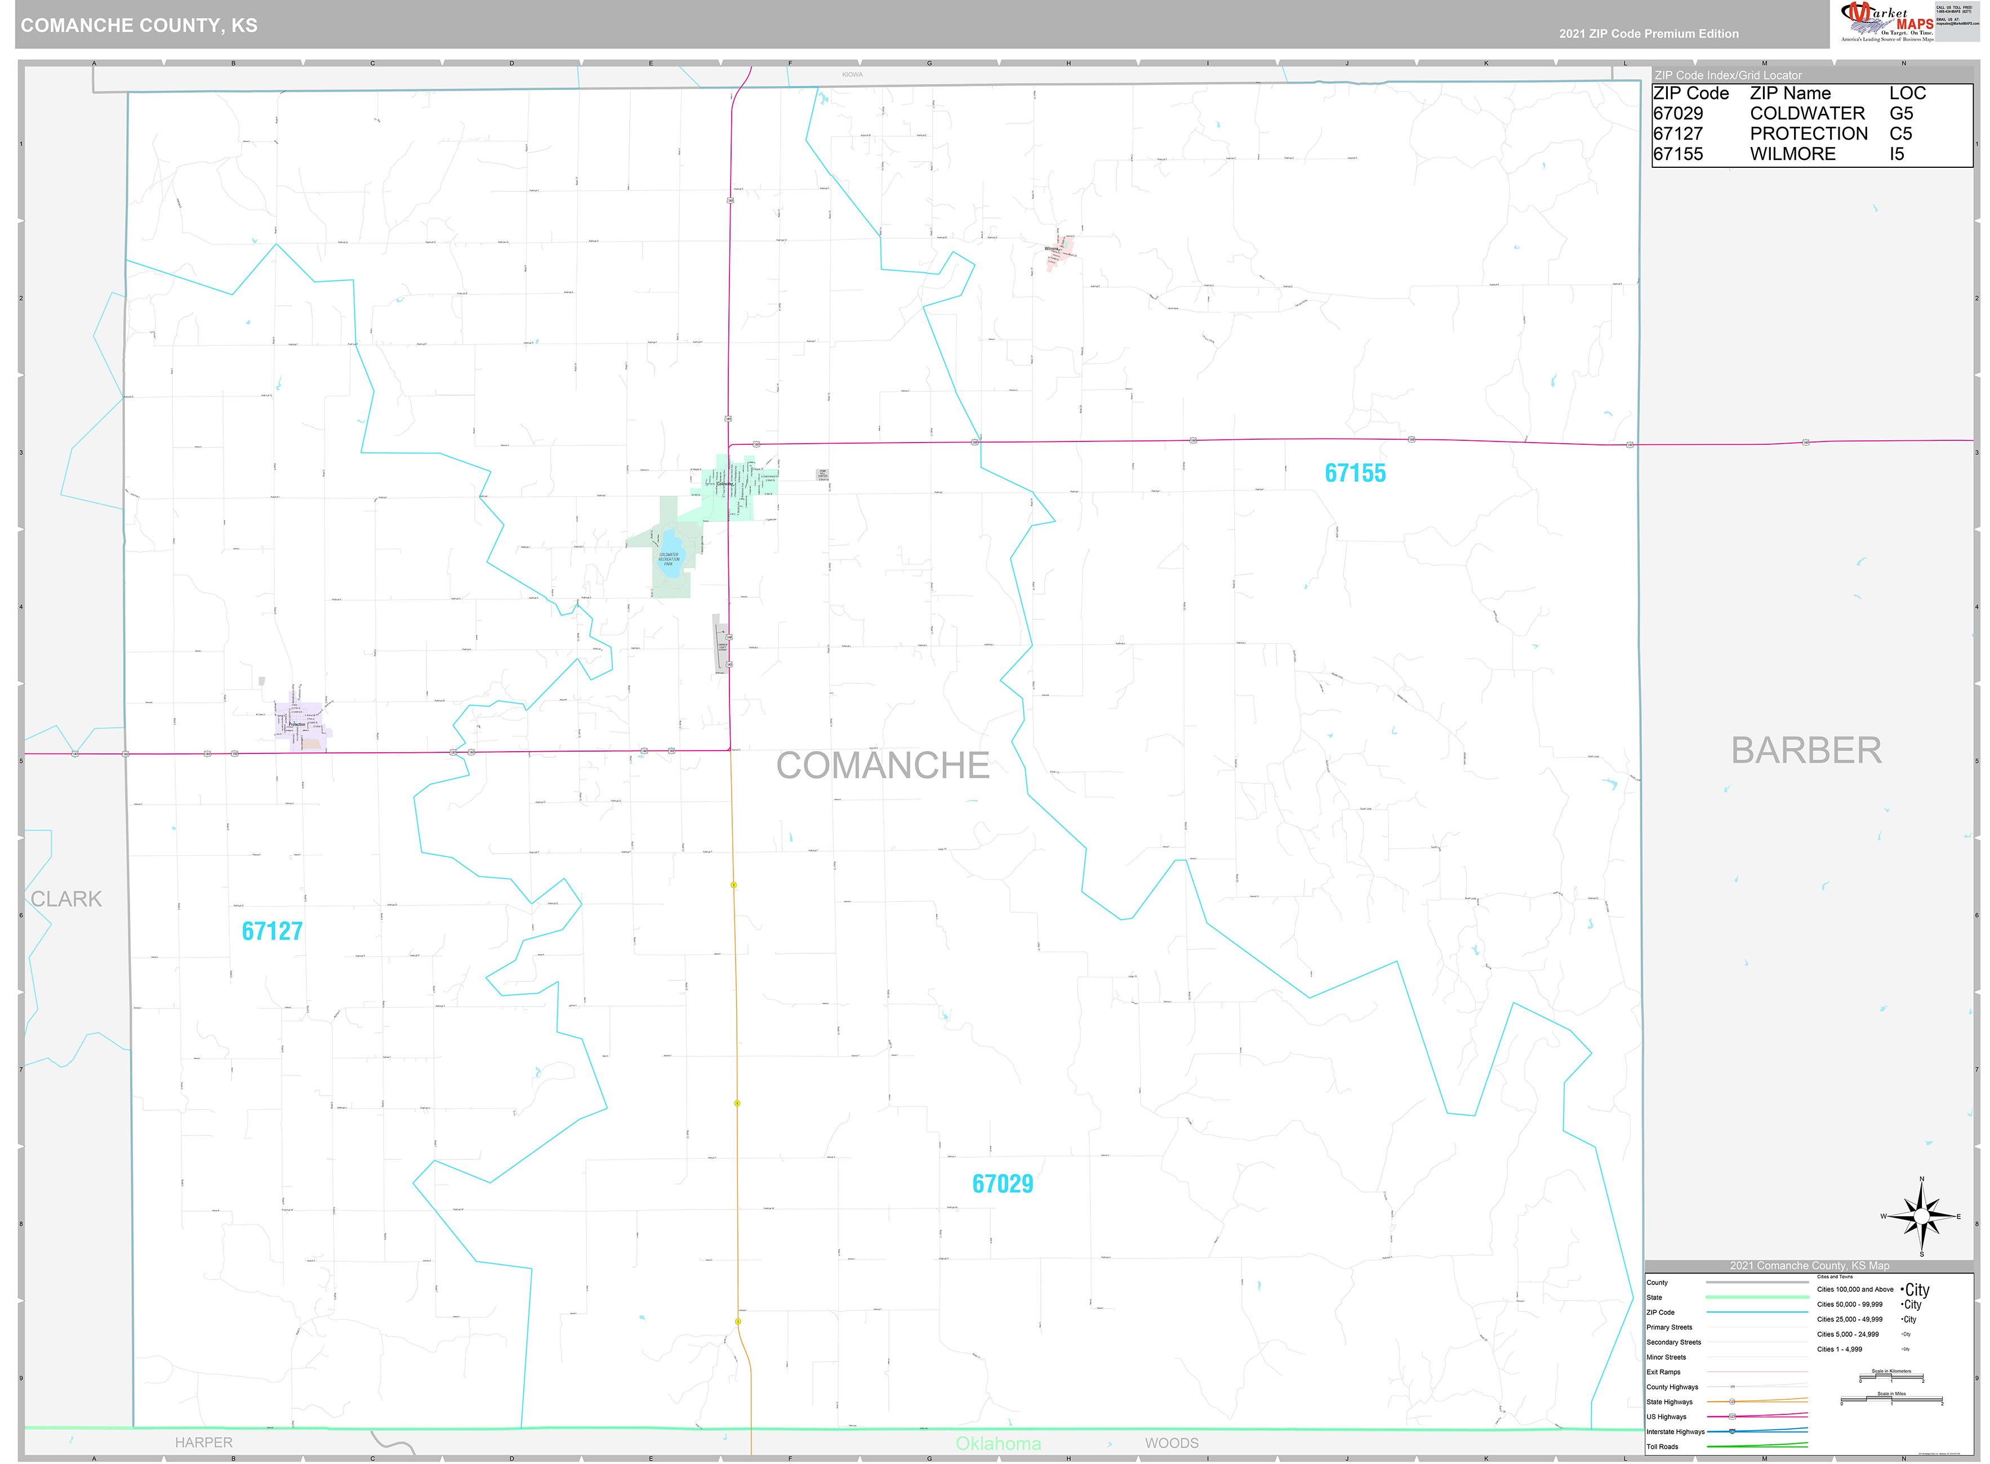Click the Interstate Highways shield sample in legend
The width and height of the screenshot is (1990, 1464).
[x=1732, y=1432]
